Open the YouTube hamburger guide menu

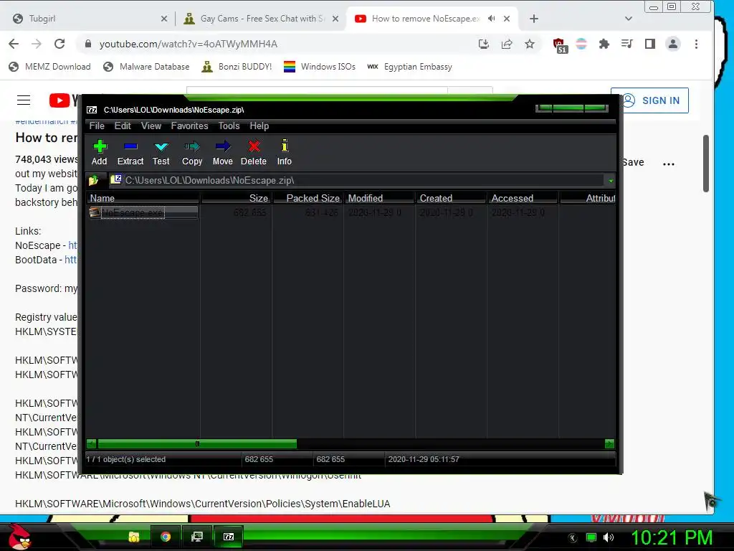coord(24,100)
